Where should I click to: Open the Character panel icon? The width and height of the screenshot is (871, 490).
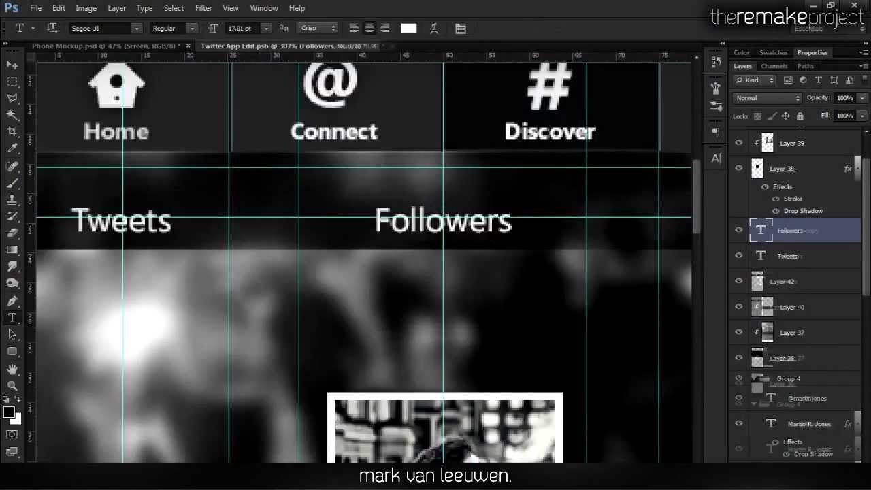pyautogui.click(x=716, y=159)
